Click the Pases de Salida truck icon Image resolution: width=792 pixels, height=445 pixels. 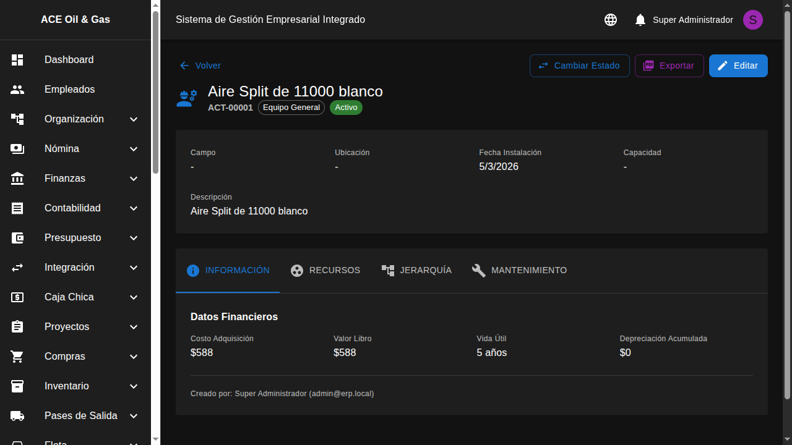click(x=17, y=416)
